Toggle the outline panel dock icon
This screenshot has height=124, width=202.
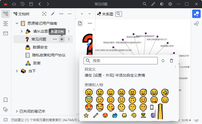(5, 24)
